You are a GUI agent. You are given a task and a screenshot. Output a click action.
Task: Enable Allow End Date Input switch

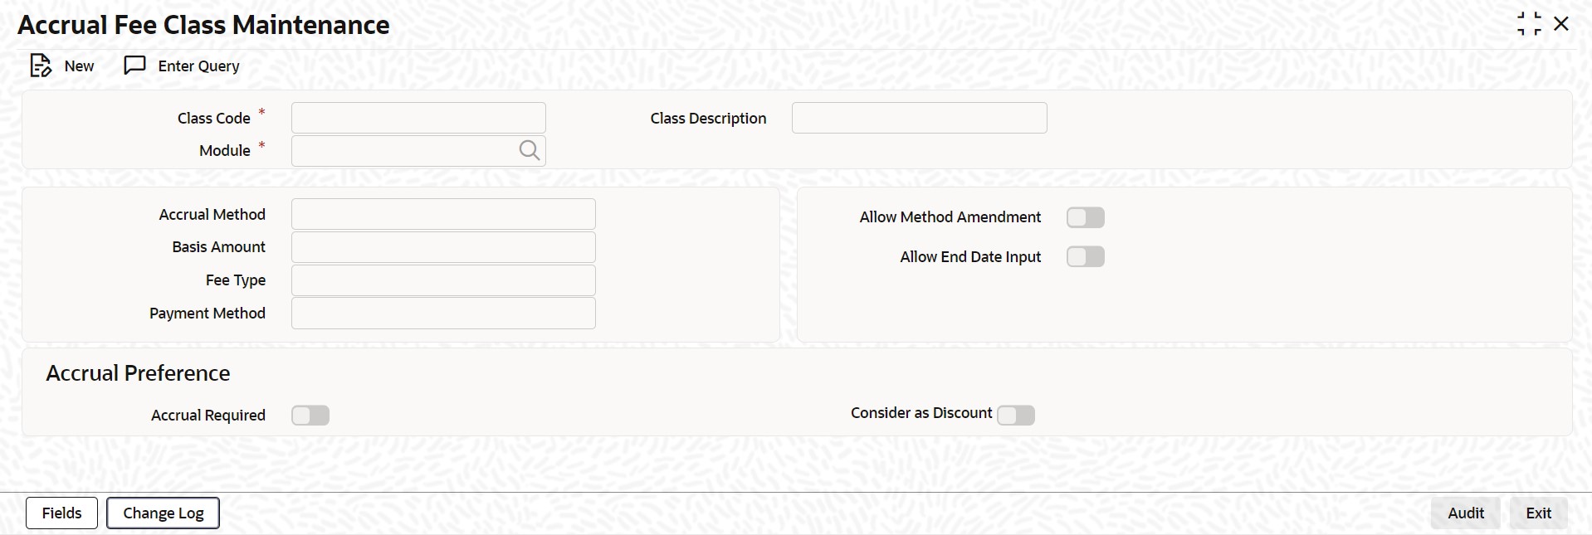click(x=1085, y=257)
